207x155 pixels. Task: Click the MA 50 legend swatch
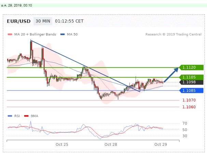(63, 34)
